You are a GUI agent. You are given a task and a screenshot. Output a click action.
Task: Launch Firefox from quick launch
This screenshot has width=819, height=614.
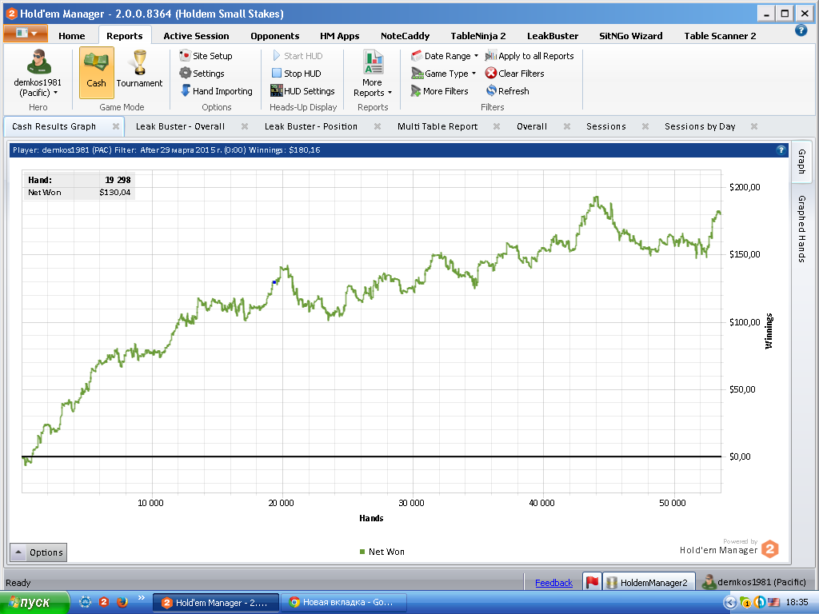122,602
